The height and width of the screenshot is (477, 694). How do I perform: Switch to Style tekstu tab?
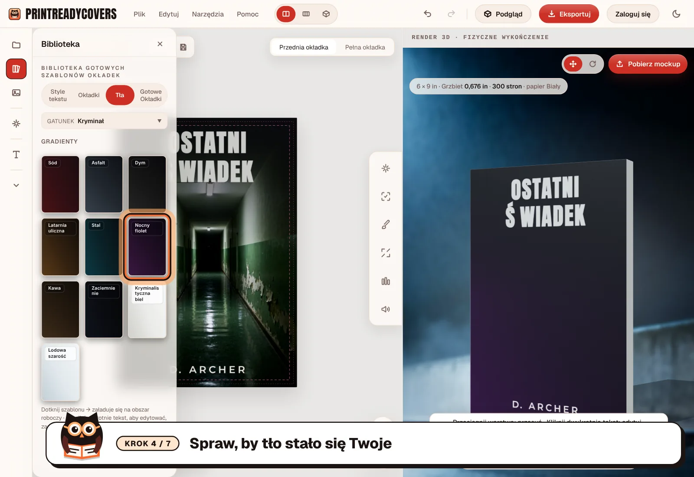tap(58, 95)
